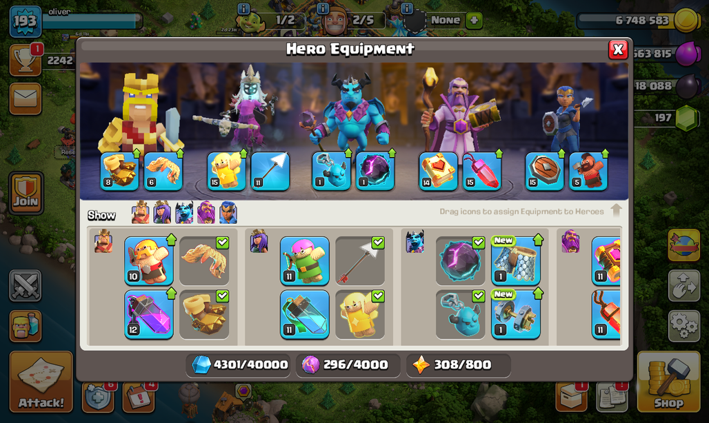Filter equipment by Minion Prince portrait
Viewport: 709px width, 423px height.
point(184,213)
